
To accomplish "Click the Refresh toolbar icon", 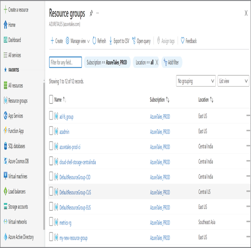I will point(94,41).
